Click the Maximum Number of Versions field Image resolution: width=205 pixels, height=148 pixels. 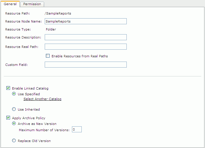[77, 129]
